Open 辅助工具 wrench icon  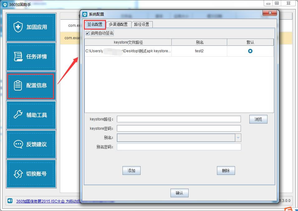click(x=18, y=115)
